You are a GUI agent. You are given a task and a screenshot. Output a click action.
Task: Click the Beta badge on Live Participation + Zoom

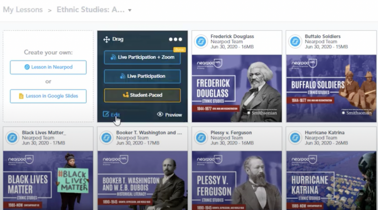tap(179, 50)
